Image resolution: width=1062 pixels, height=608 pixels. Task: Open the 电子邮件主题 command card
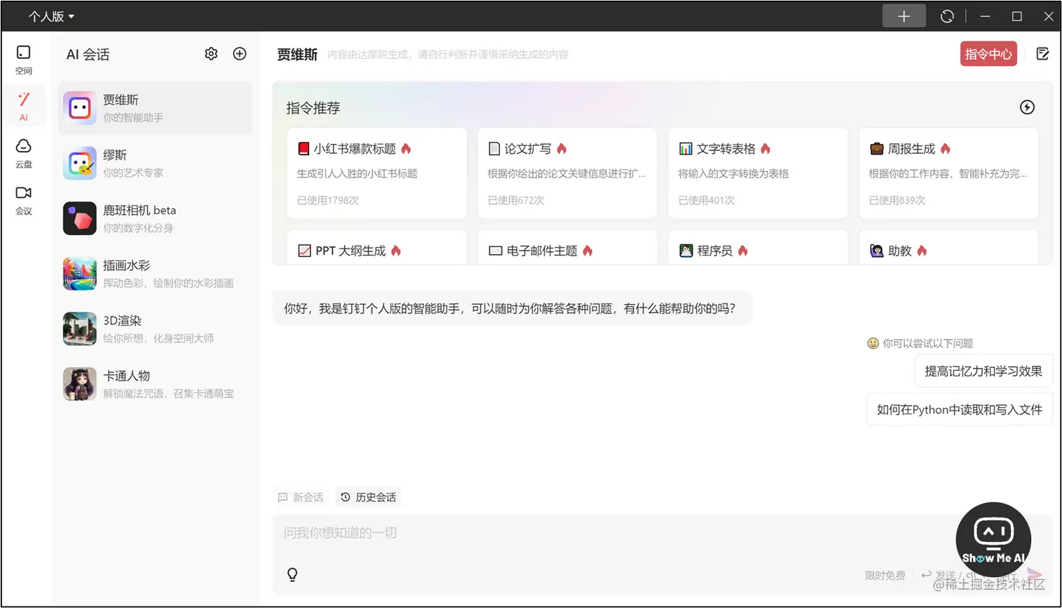568,248
